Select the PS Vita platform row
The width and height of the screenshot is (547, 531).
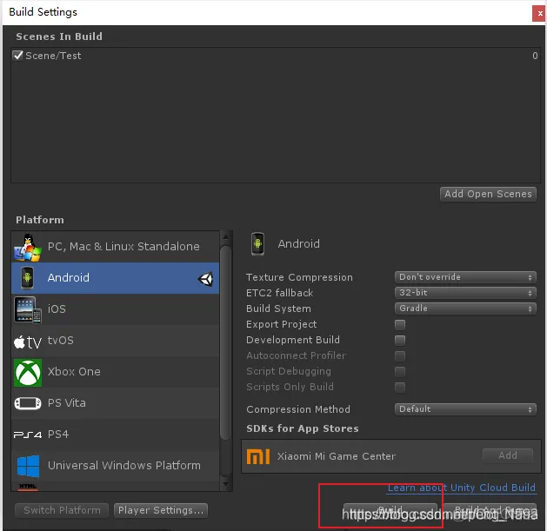116,403
